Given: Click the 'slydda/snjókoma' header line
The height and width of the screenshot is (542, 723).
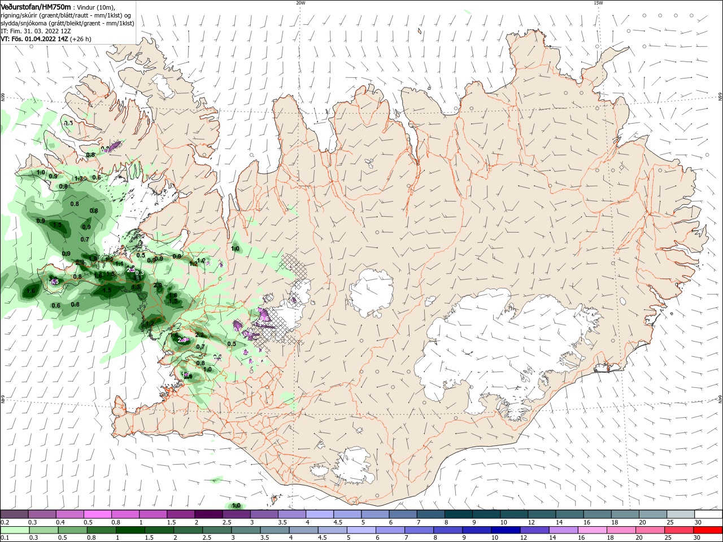Looking at the screenshot, I should (x=67, y=23).
